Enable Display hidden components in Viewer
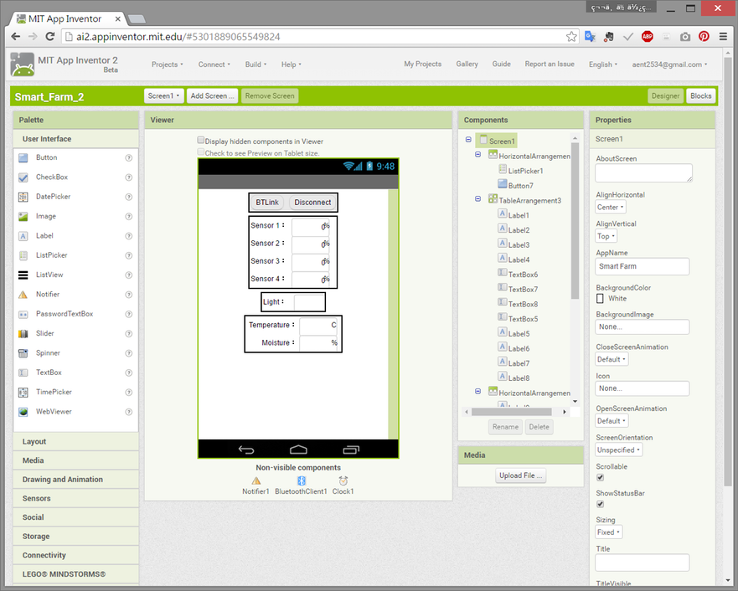This screenshot has height=591, width=738. [x=201, y=140]
